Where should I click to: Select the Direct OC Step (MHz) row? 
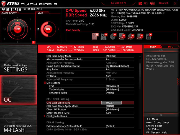tap(90, 113)
